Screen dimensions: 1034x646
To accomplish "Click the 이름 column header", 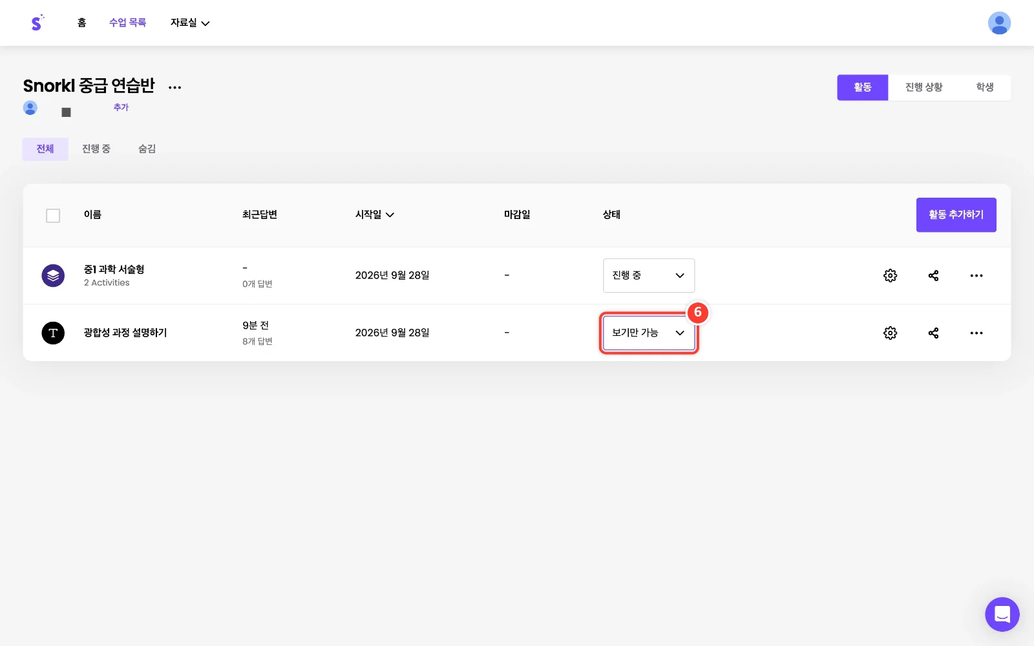I will 92,215.
